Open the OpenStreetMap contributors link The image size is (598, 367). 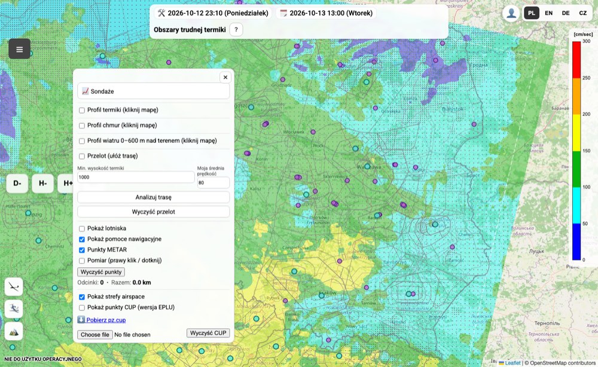pyautogui.click(x=563, y=363)
